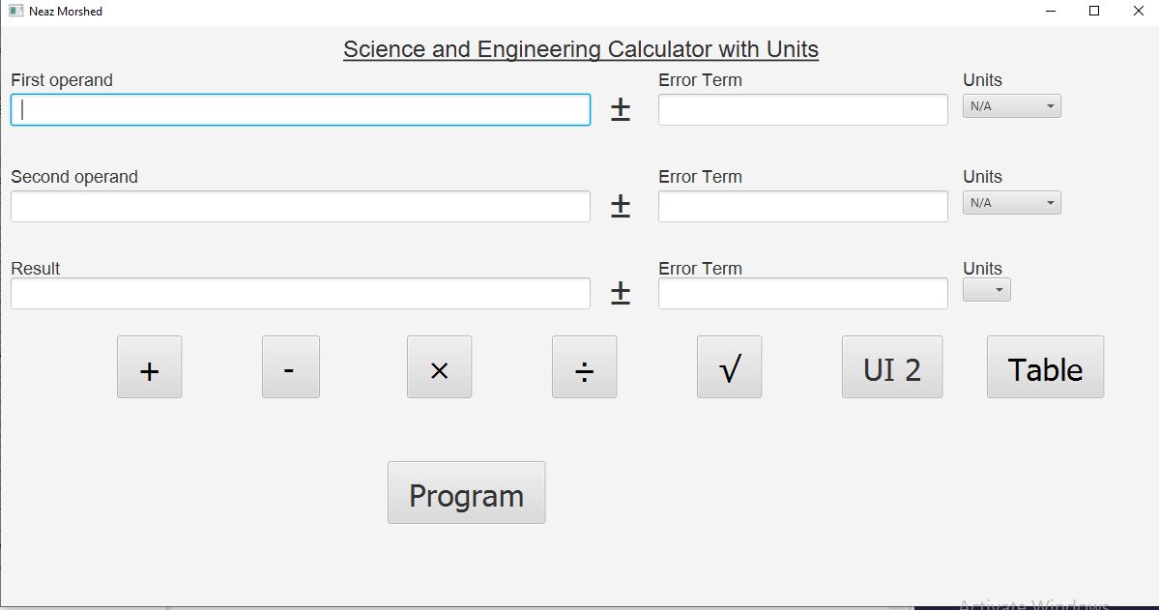This screenshot has height=610, width=1159.
Task: Maximize the calculator window
Action: (x=1094, y=11)
